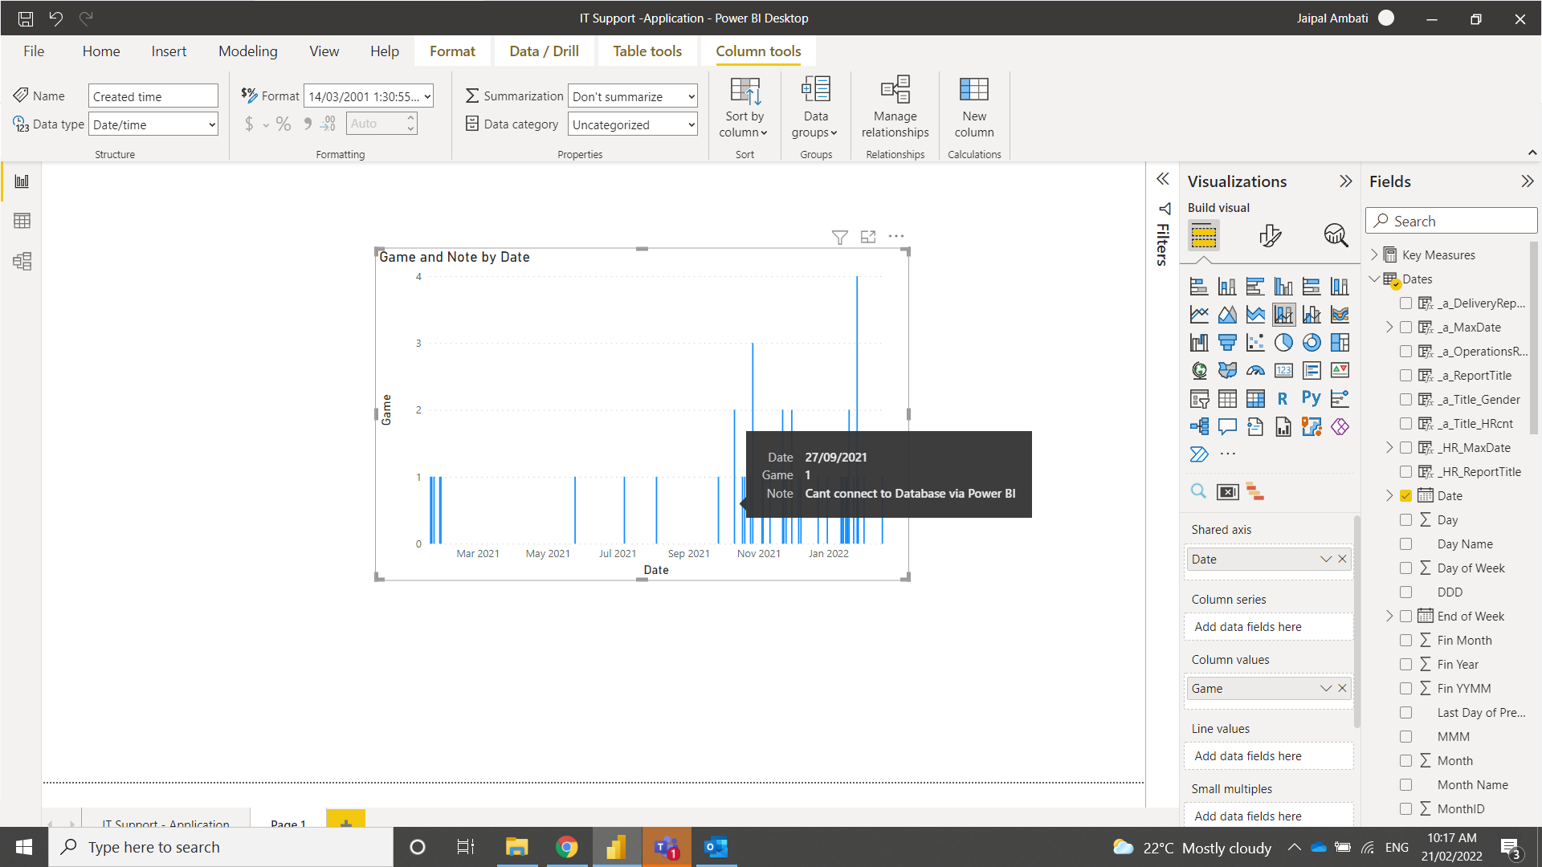Select the card (123) visual
The height and width of the screenshot is (867, 1542).
(1283, 370)
